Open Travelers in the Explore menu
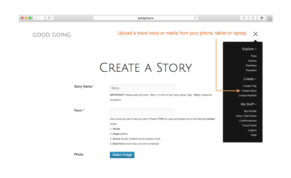This screenshot has width=291, height=178. point(251,70)
